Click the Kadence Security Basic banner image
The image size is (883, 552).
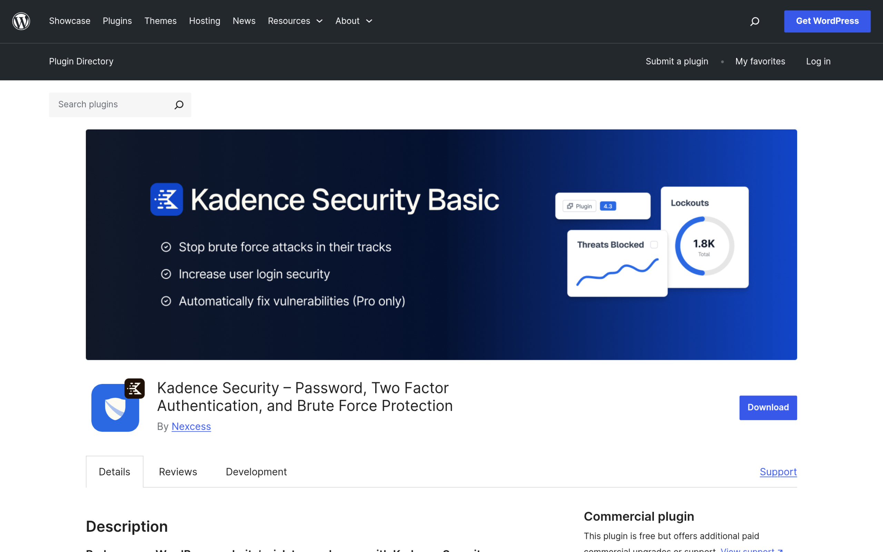coord(441,245)
